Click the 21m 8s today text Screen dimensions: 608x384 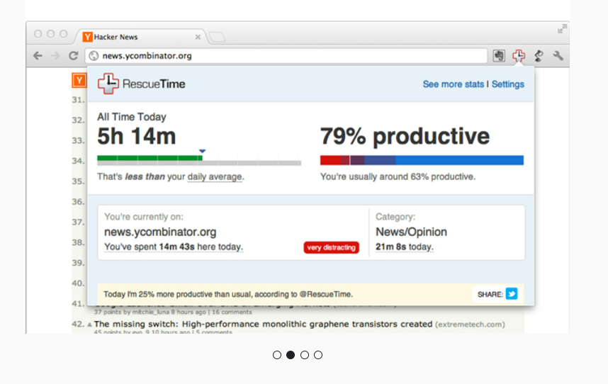click(x=405, y=247)
